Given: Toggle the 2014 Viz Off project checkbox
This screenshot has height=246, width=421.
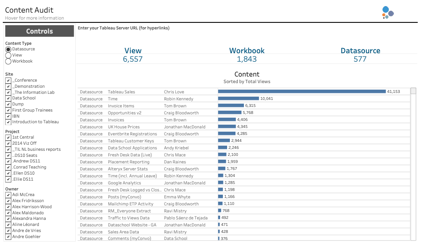Looking at the screenshot, I should (8, 143).
